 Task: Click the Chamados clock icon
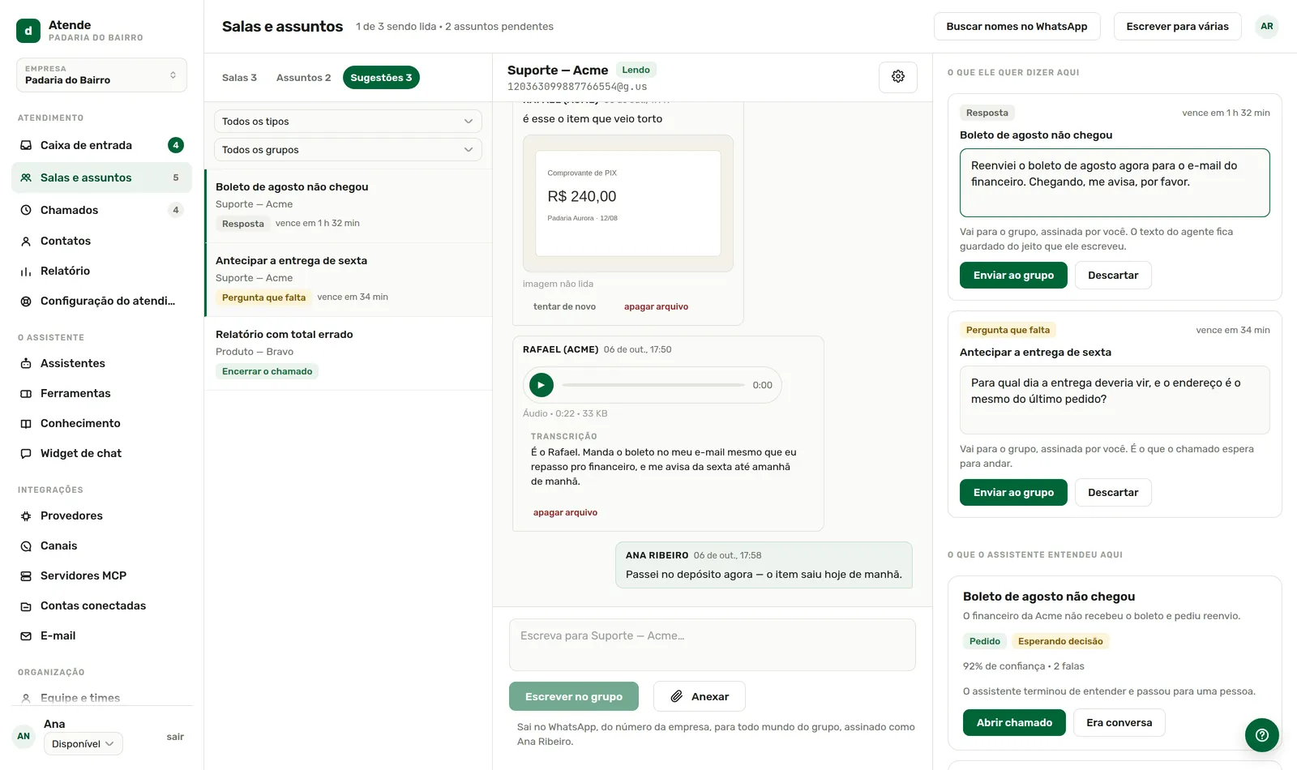pyautogui.click(x=26, y=210)
